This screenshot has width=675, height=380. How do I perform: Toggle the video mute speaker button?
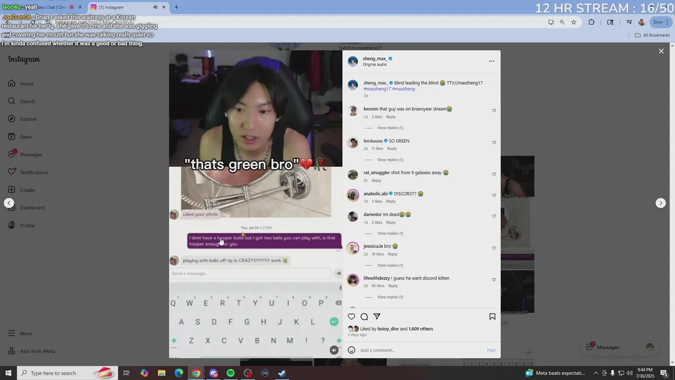[x=334, y=350]
